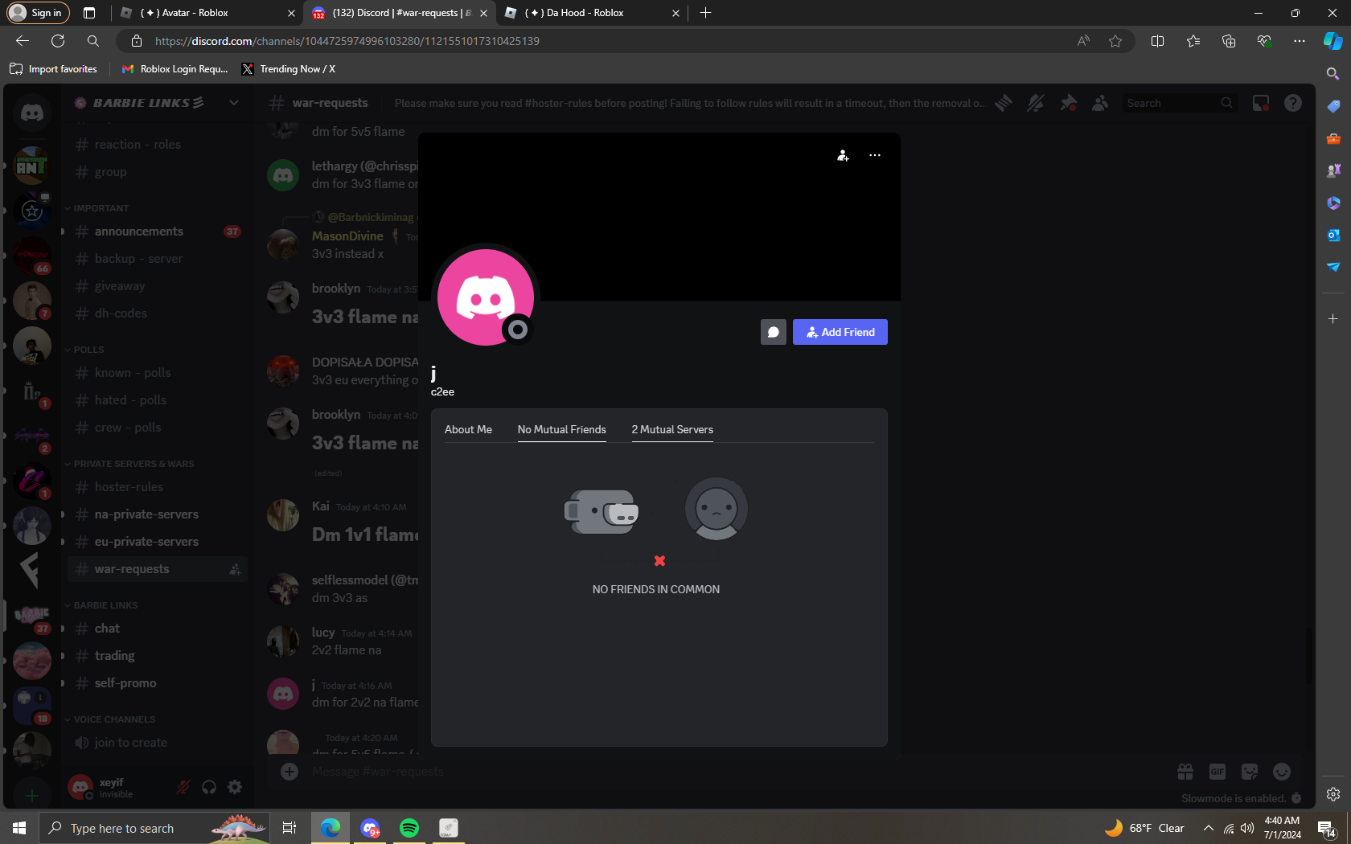Image resolution: width=1351 pixels, height=844 pixels.
Task: Open the GIF picker
Action: point(1218,772)
